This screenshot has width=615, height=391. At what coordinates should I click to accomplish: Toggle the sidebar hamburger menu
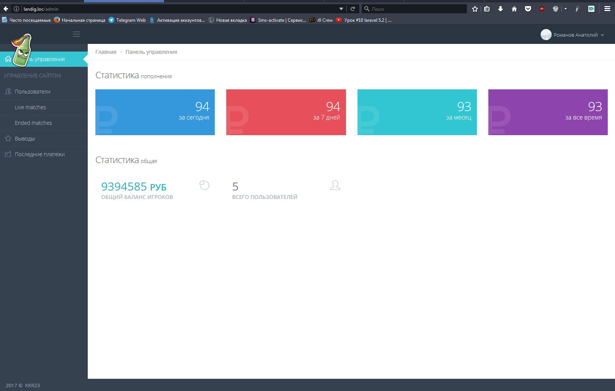[x=76, y=34]
